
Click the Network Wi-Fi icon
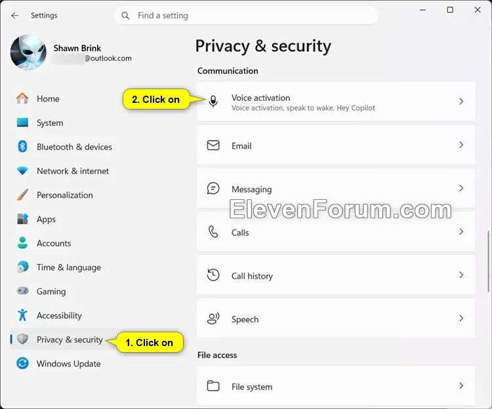(x=22, y=171)
